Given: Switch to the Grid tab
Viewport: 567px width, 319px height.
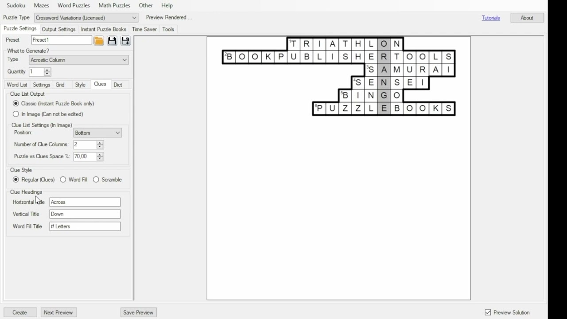Looking at the screenshot, I should point(61,84).
